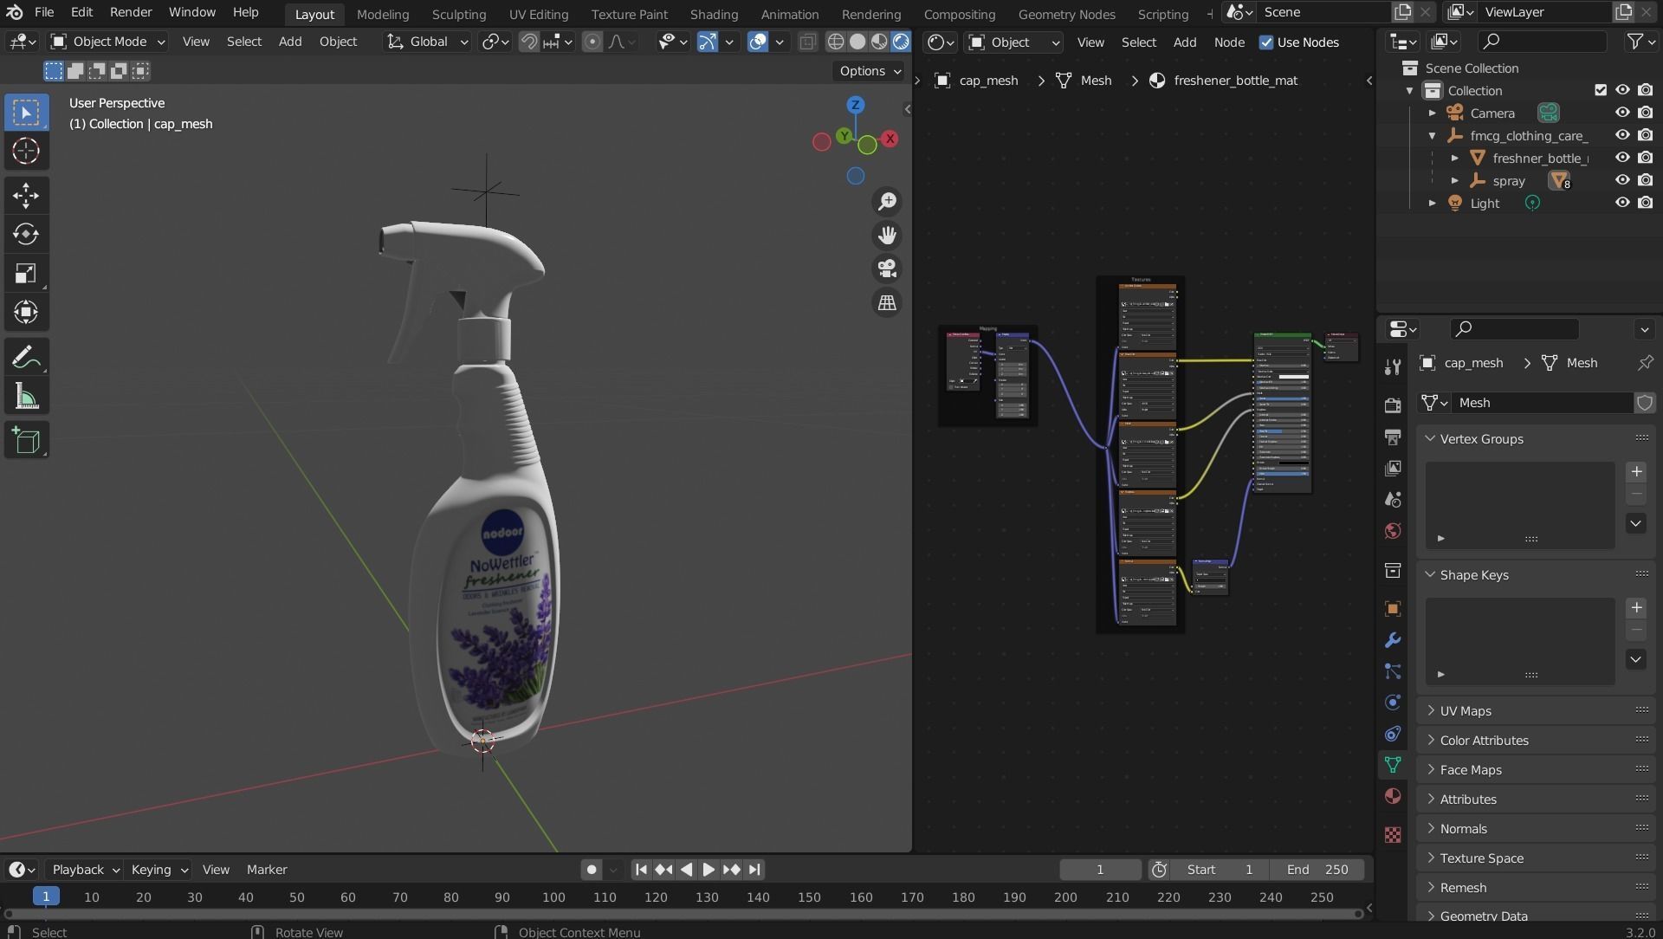The height and width of the screenshot is (939, 1663).
Task: Jump to the end frame
Action: click(x=754, y=870)
